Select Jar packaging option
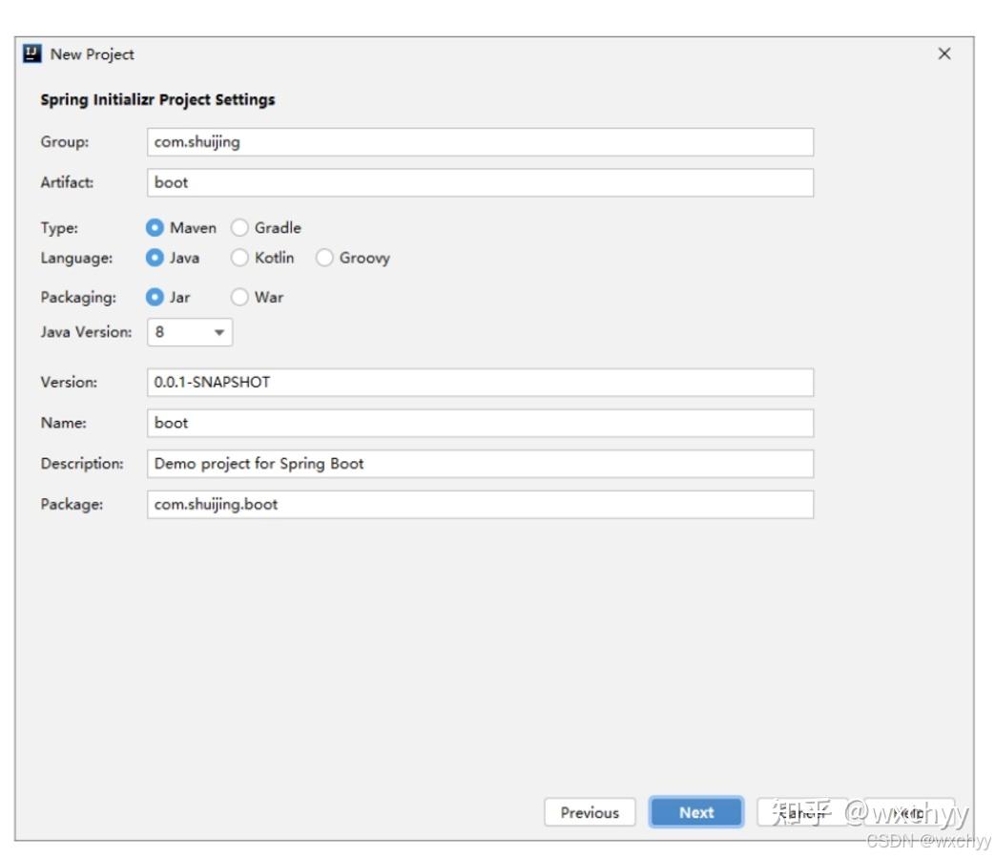 (155, 298)
